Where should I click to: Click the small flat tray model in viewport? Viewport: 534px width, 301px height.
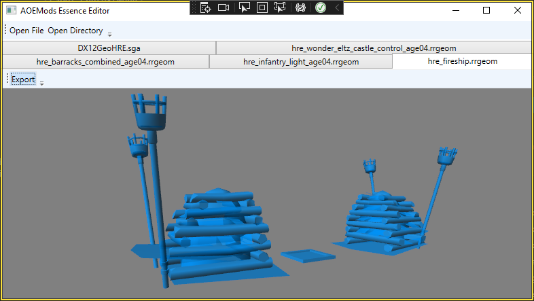coord(308,255)
